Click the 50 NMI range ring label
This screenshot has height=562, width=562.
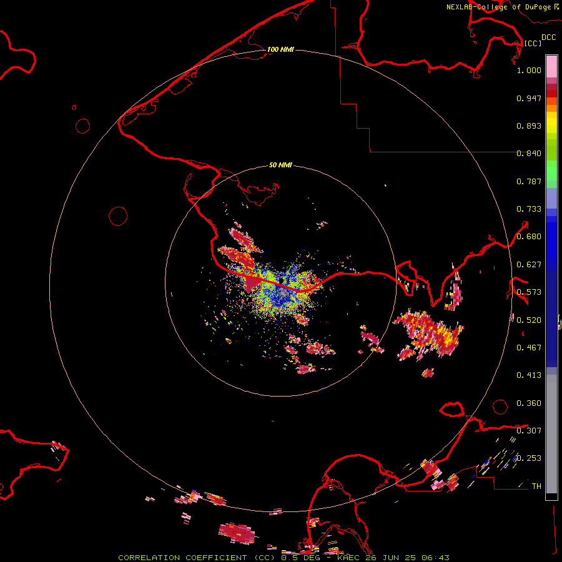point(280,165)
